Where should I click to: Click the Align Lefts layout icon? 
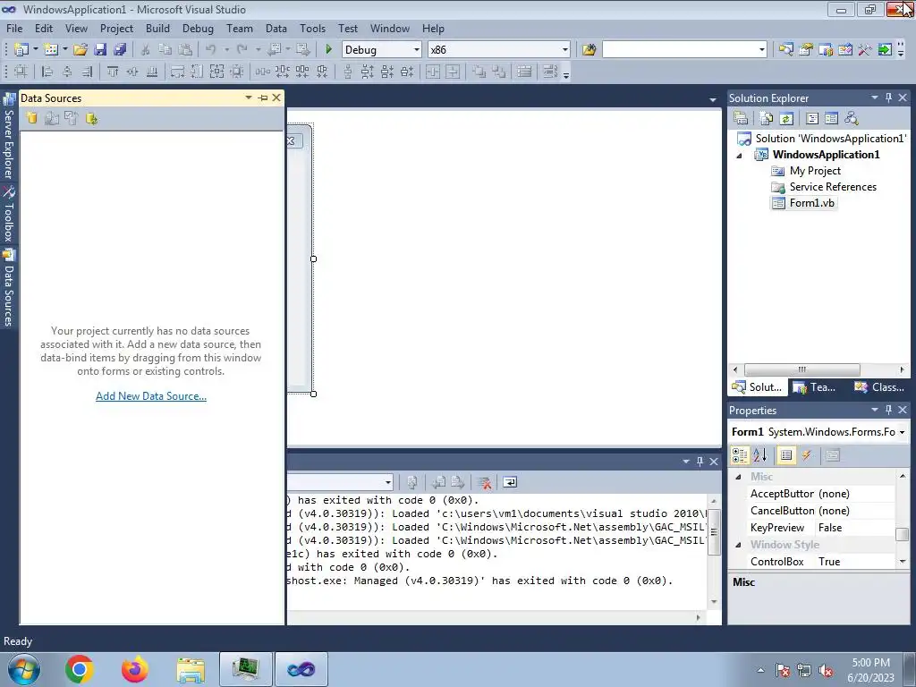click(x=47, y=72)
